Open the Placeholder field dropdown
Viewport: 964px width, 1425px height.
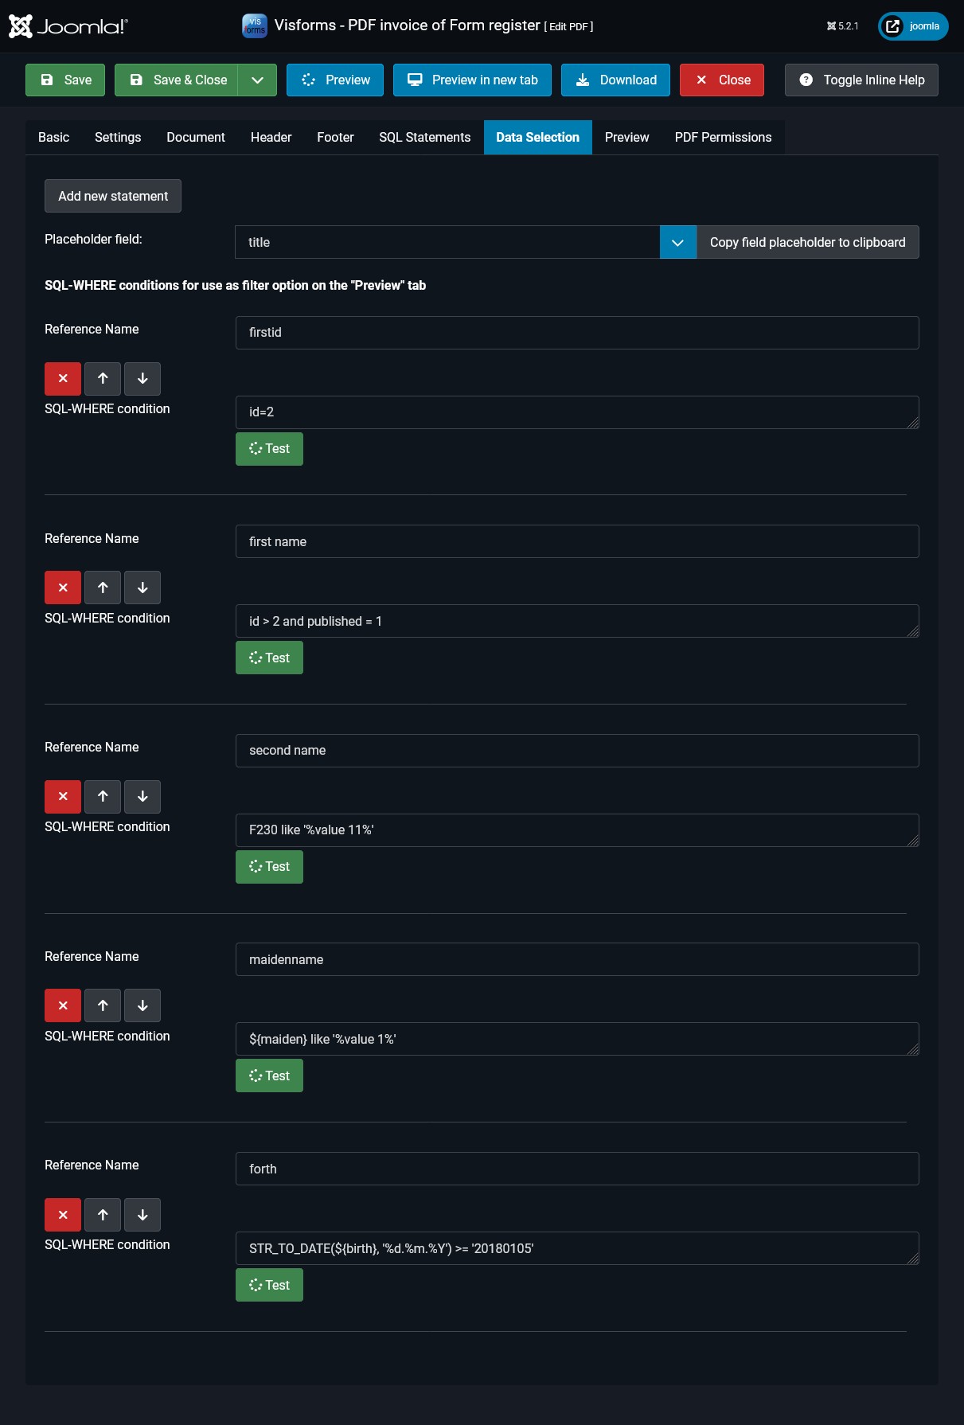pyautogui.click(x=677, y=243)
